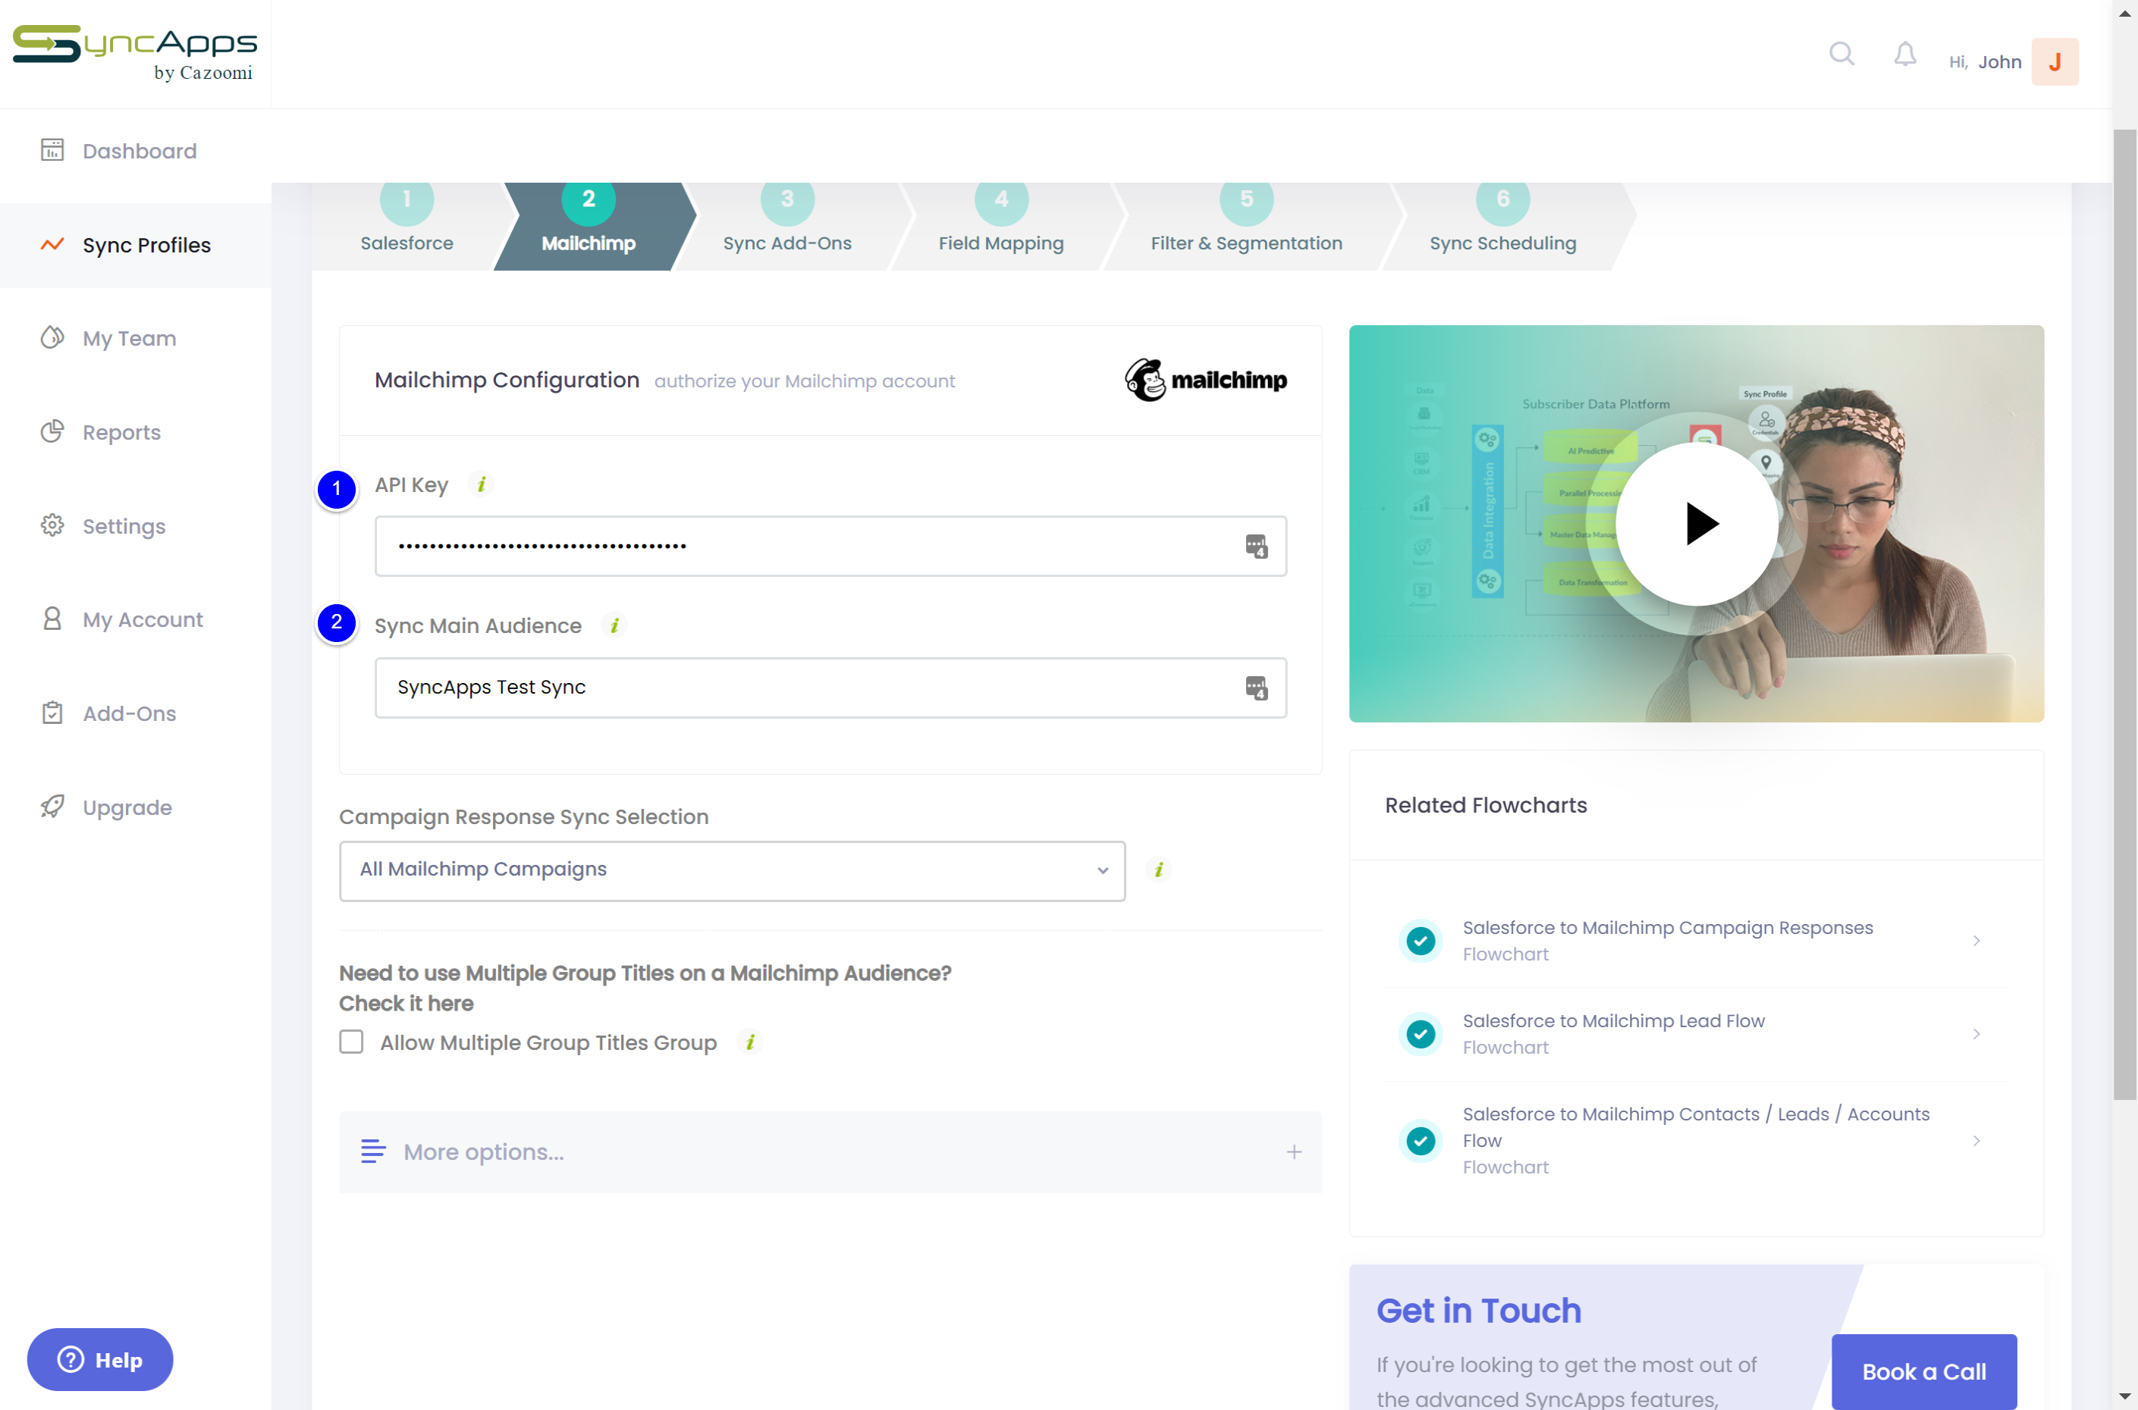2138x1410 pixels.
Task: Click the Mailchimp logo
Action: tap(1205, 381)
